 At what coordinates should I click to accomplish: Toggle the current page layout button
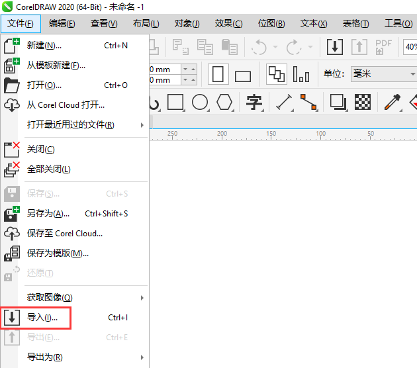tap(301, 74)
